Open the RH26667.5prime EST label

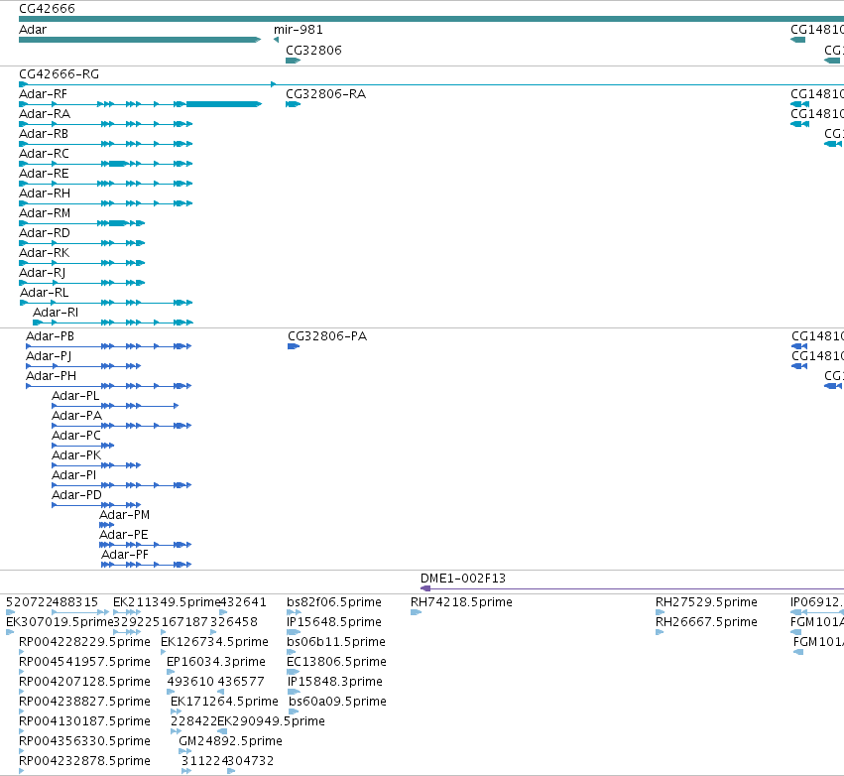[706, 622]
